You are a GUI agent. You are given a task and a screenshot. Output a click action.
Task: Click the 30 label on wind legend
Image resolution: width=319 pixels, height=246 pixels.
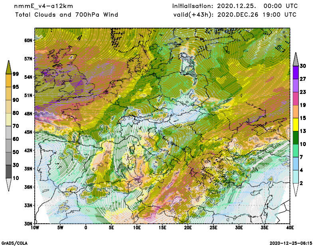pos(303,66)
